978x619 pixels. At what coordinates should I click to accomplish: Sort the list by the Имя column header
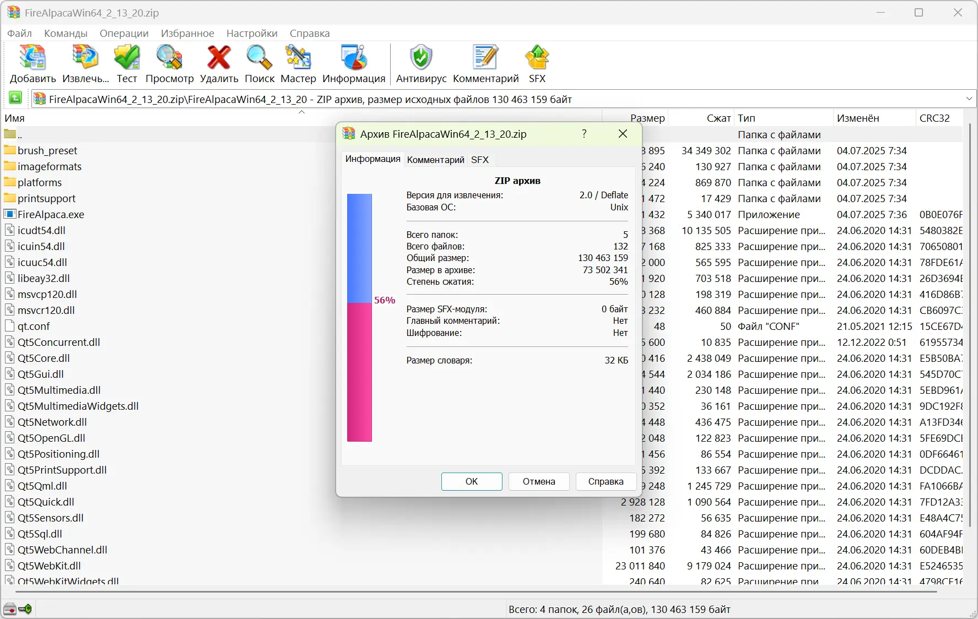[x=301, y=118]
